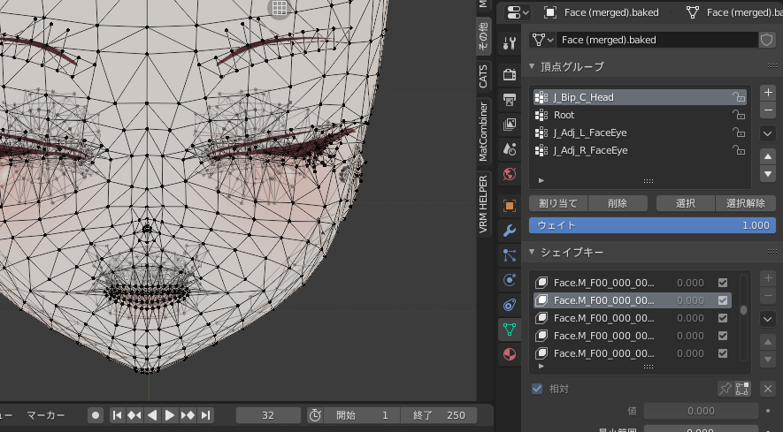Image resolution: width=783 pixels, height=432 pixels.
Task: Open the Modifiers wrench tab
Action: pyautogui.click(x=510, y=231)
